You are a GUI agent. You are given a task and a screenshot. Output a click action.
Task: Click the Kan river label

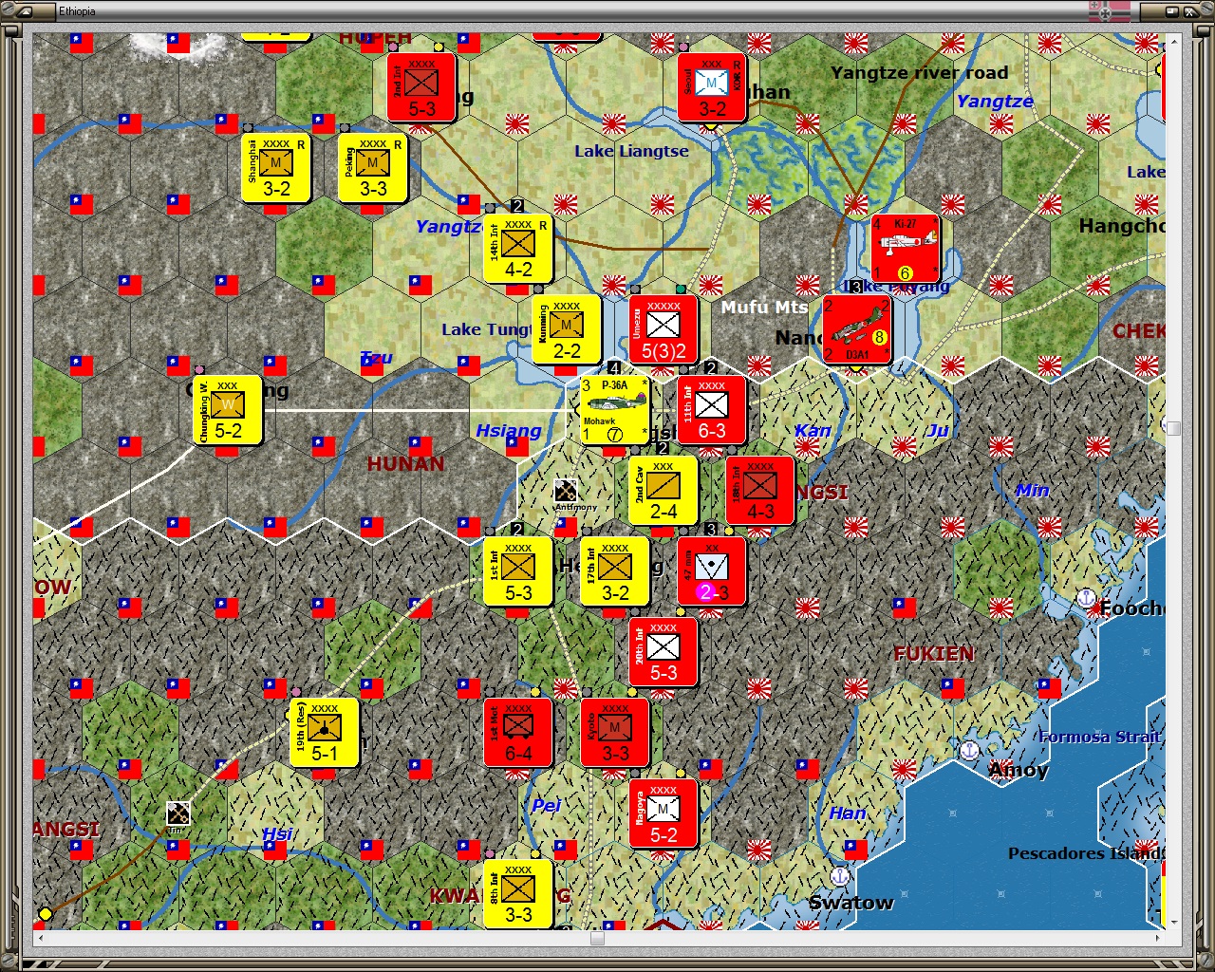(813, 431)
